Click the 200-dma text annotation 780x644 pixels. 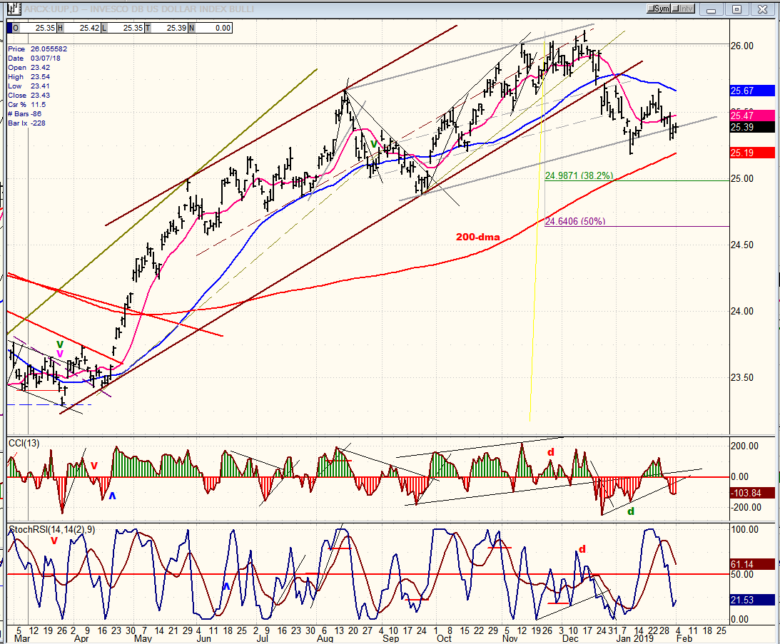478,237
